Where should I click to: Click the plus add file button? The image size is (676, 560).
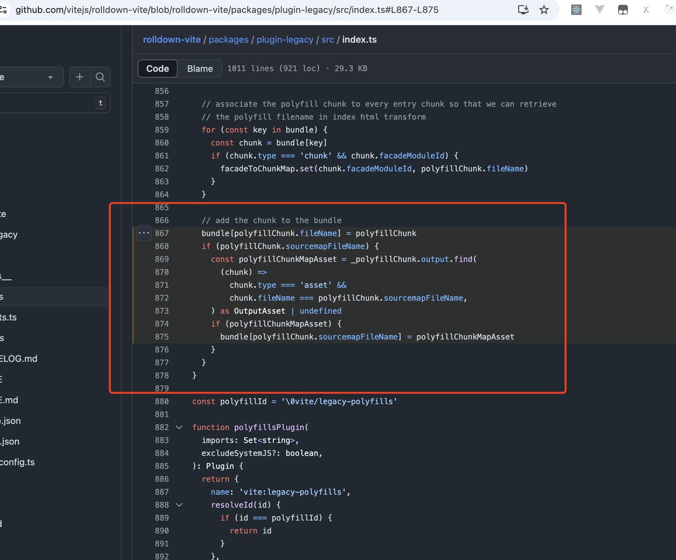click(79, 77)
